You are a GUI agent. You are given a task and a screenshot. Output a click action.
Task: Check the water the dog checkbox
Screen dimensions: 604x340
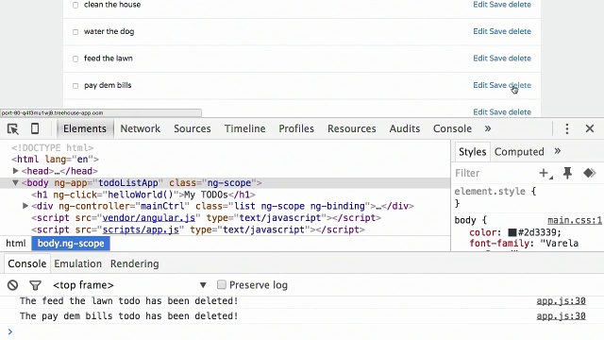75,32
